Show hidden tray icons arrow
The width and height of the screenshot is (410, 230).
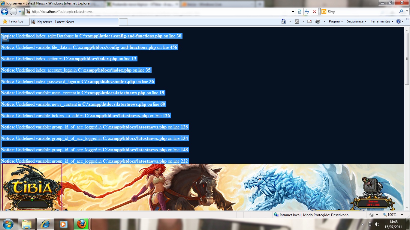tap(362, 224)
